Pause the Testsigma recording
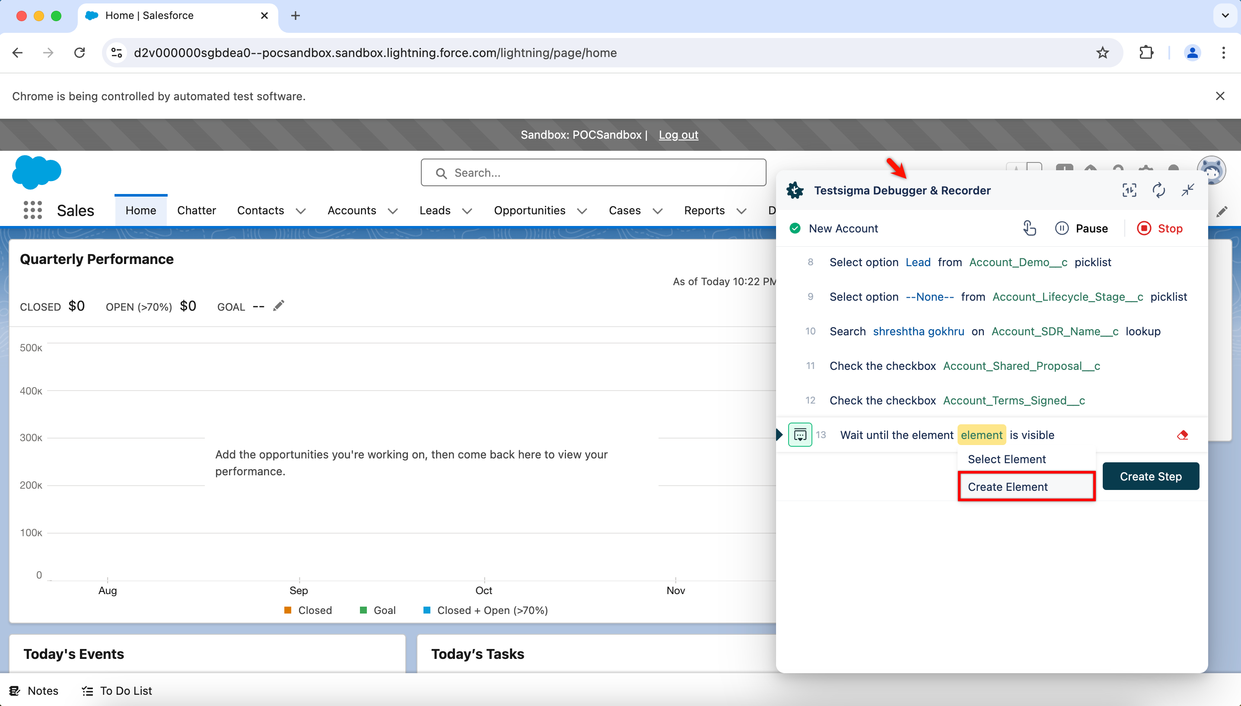This screenshot has height=706, width=1241. tap(1081, 229)
